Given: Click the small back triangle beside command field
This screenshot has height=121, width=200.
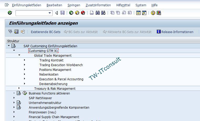Looking at the screenshot, I should (x=57, y=13).
